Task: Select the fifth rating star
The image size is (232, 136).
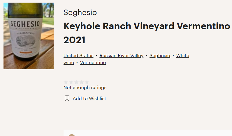Action: click(x=87, y=82)
